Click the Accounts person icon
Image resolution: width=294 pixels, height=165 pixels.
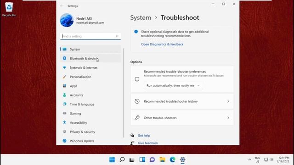(64, 95)
